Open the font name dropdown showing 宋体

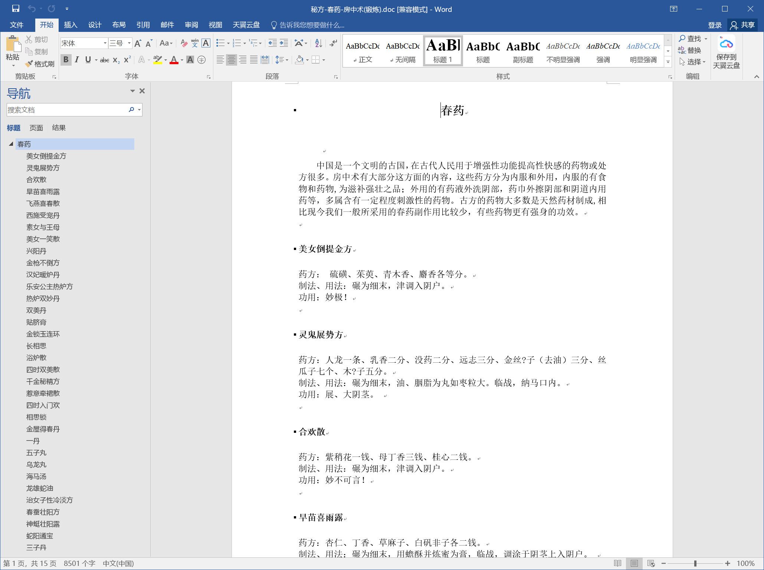105,43
